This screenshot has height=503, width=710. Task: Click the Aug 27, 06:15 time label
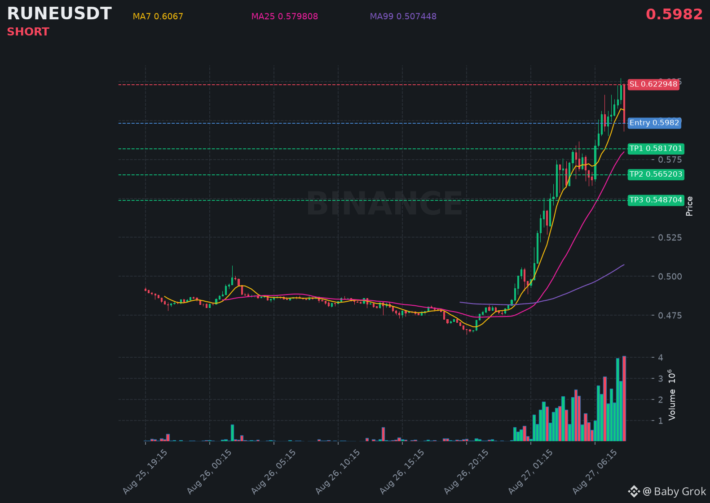tap(595, 472)
